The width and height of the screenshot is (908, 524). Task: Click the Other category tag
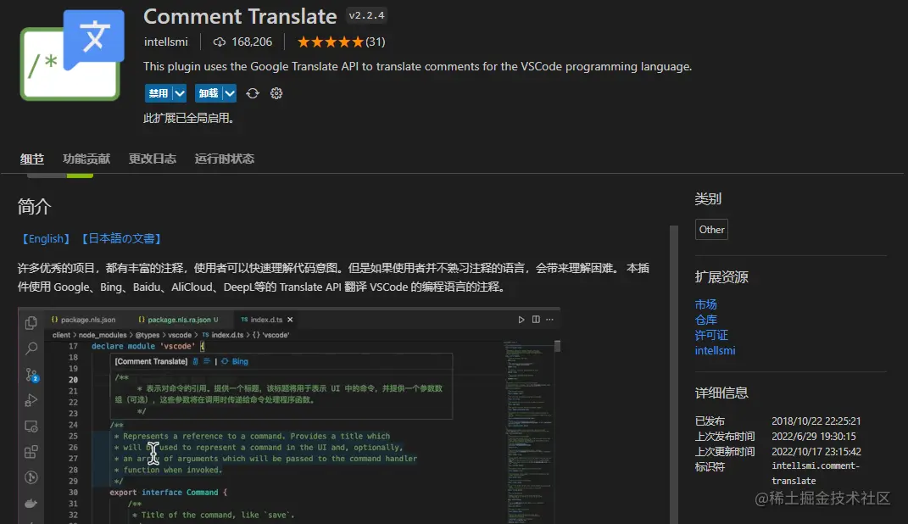(711, 229)
